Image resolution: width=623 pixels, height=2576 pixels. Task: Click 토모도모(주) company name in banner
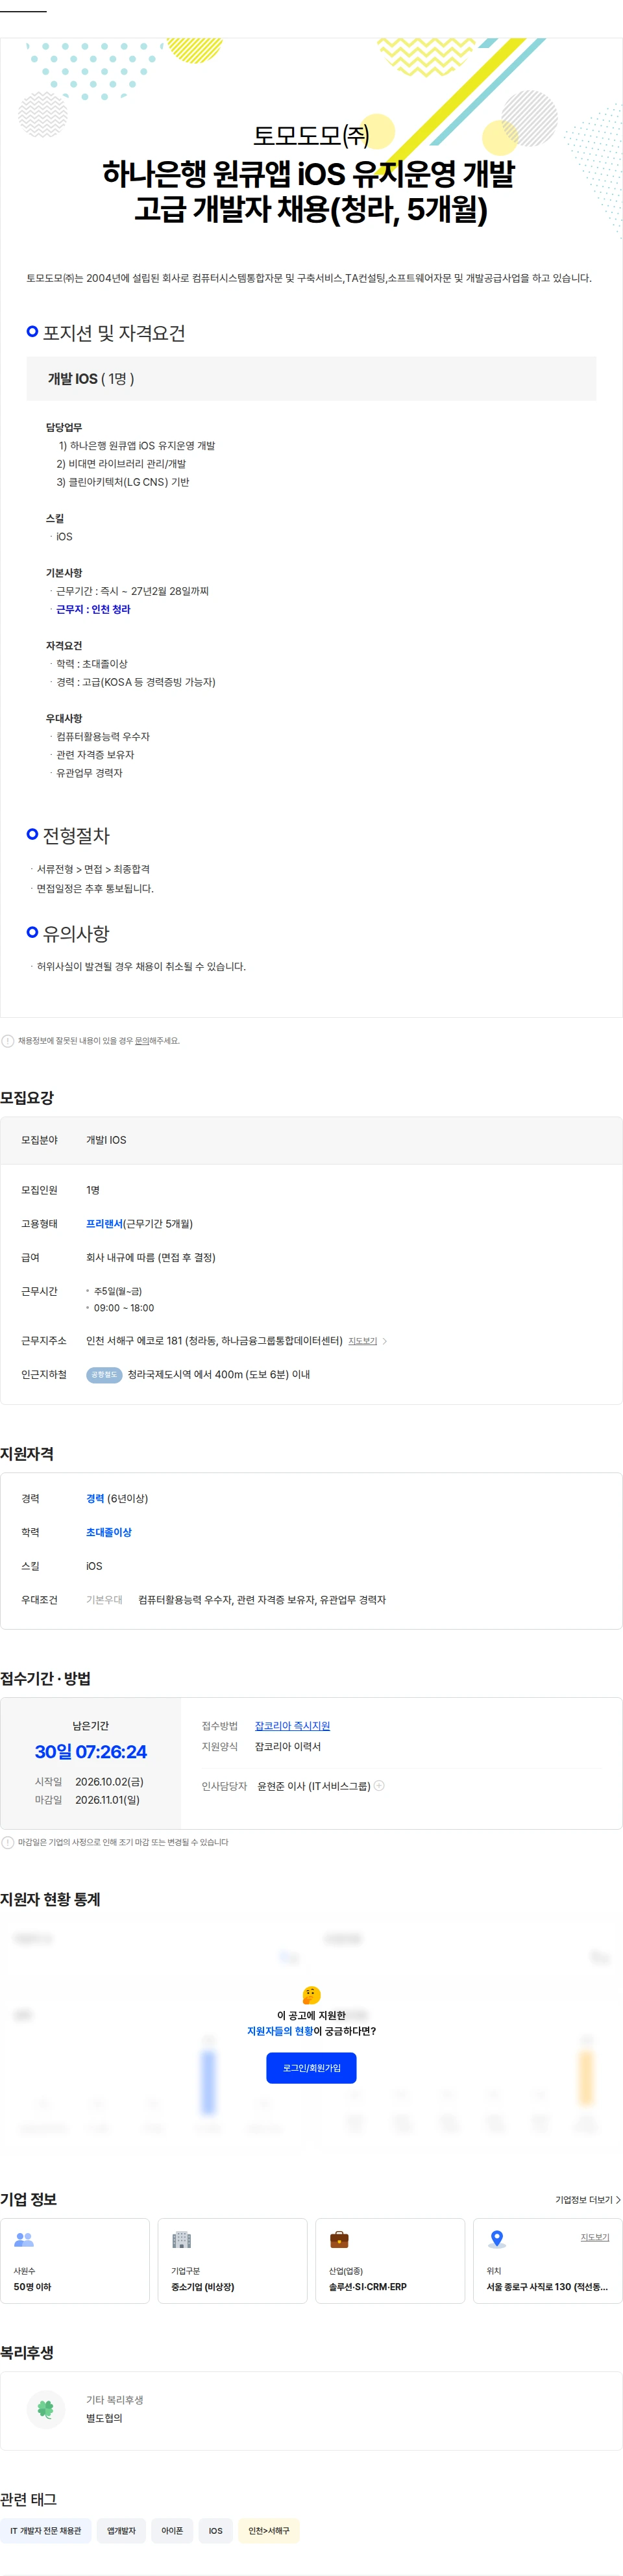click(x=311, y=135)
